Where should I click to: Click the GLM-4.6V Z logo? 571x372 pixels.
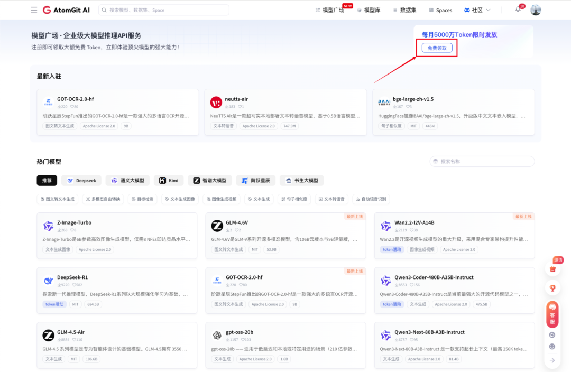click(x=217, y=226)
